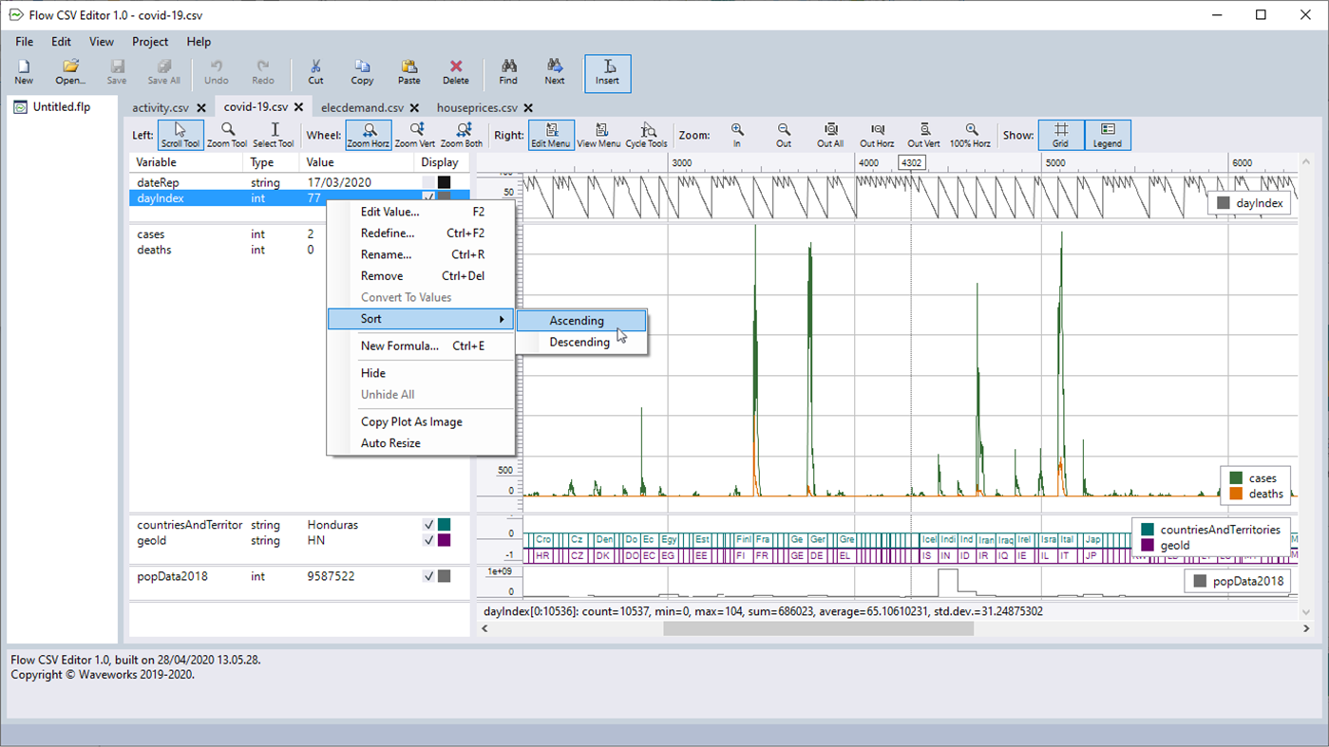The width and height of the screenshot is (1329, 747).
Task: Click the Insert toolbar icon
Action: tap(607, 71)
